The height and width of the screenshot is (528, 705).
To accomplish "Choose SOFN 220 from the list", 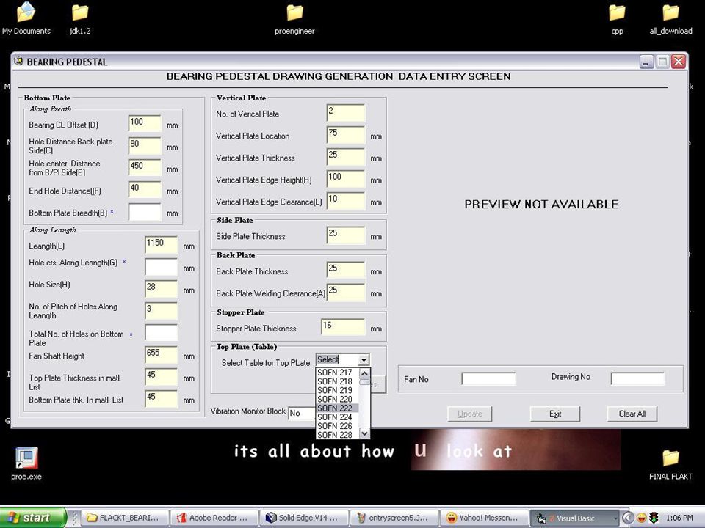I will [337, 399].
